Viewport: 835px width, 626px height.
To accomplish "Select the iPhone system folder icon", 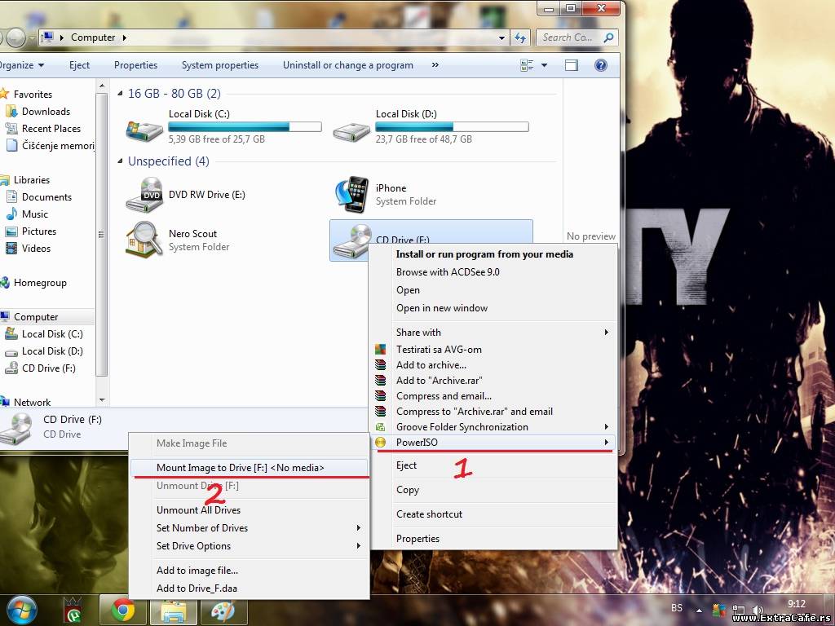I will pos(351,195).
